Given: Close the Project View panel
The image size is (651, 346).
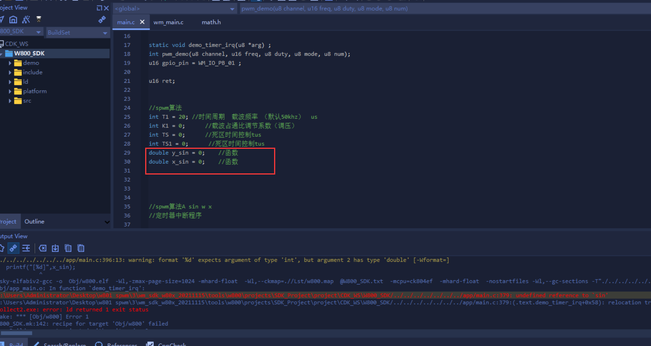Looking at the screenshot, I should 106,8.
